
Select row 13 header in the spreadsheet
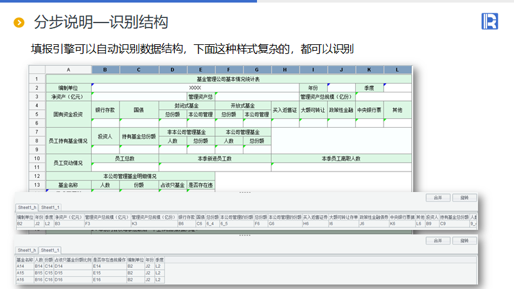pyautogui.click(x=37, y=184)
